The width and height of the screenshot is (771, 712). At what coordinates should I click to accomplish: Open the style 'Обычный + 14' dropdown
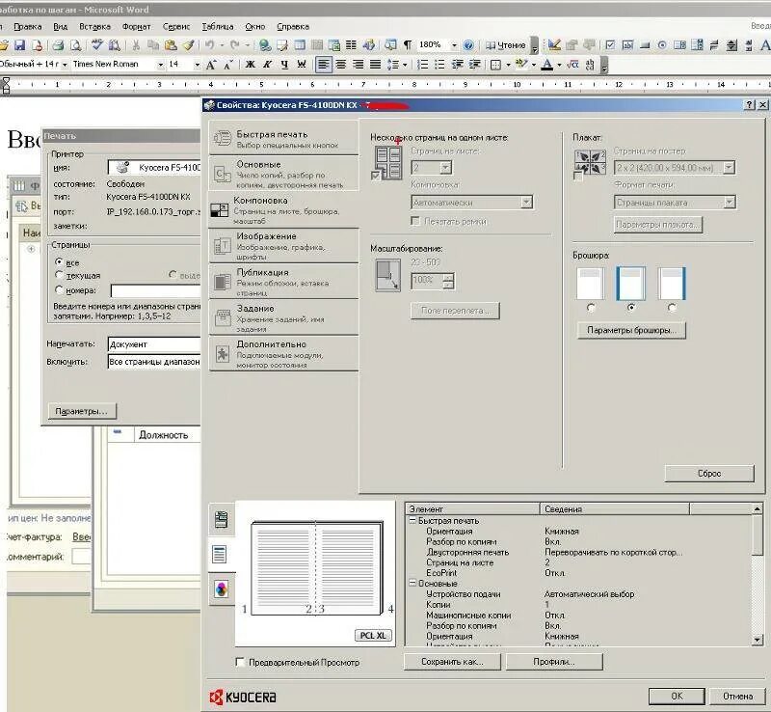tap(65, 65)
